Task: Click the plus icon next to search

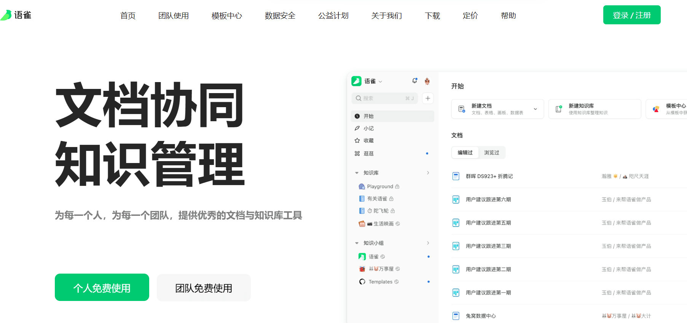Action: [x=428, y=98]
